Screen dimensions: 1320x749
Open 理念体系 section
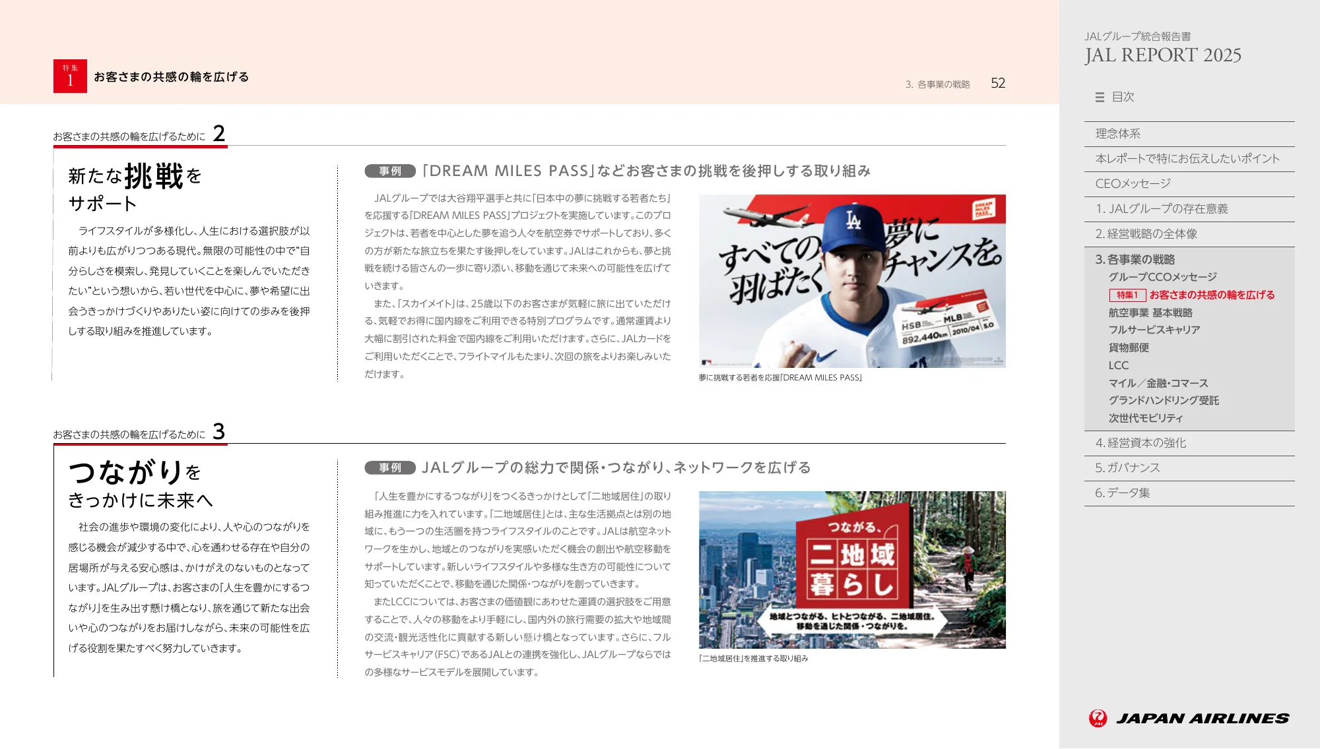pos(1189,134)
